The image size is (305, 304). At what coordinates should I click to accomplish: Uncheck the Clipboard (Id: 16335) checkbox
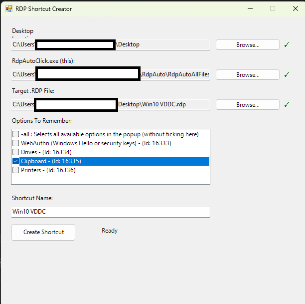point(16,161)
